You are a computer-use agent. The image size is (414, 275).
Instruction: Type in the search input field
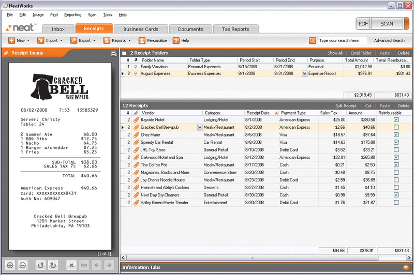(342, 40)
